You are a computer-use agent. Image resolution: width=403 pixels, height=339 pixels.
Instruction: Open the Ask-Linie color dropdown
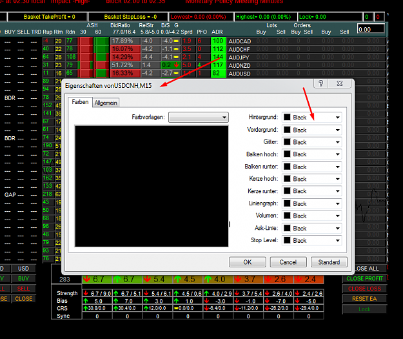click(311, 229)
